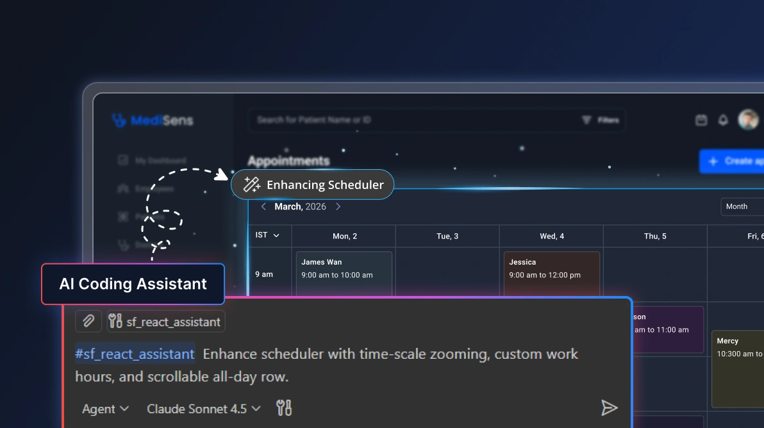
Task: Open the Agent mode dropdown
Action: tap(105, 409)
